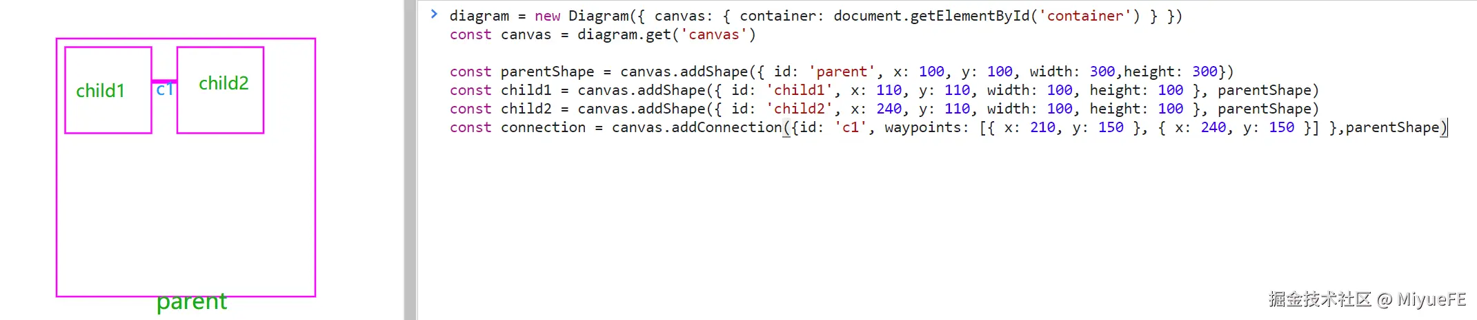Viewport: 1477px width, 320px height.
Task: Place cursor at end of last code line
Action: [x=1448, y=127]
